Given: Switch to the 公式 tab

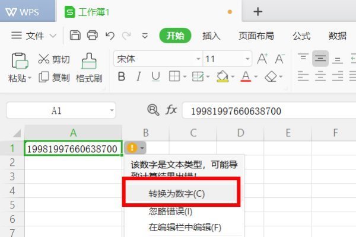Looking at the screenshot, I should point(301,36).
